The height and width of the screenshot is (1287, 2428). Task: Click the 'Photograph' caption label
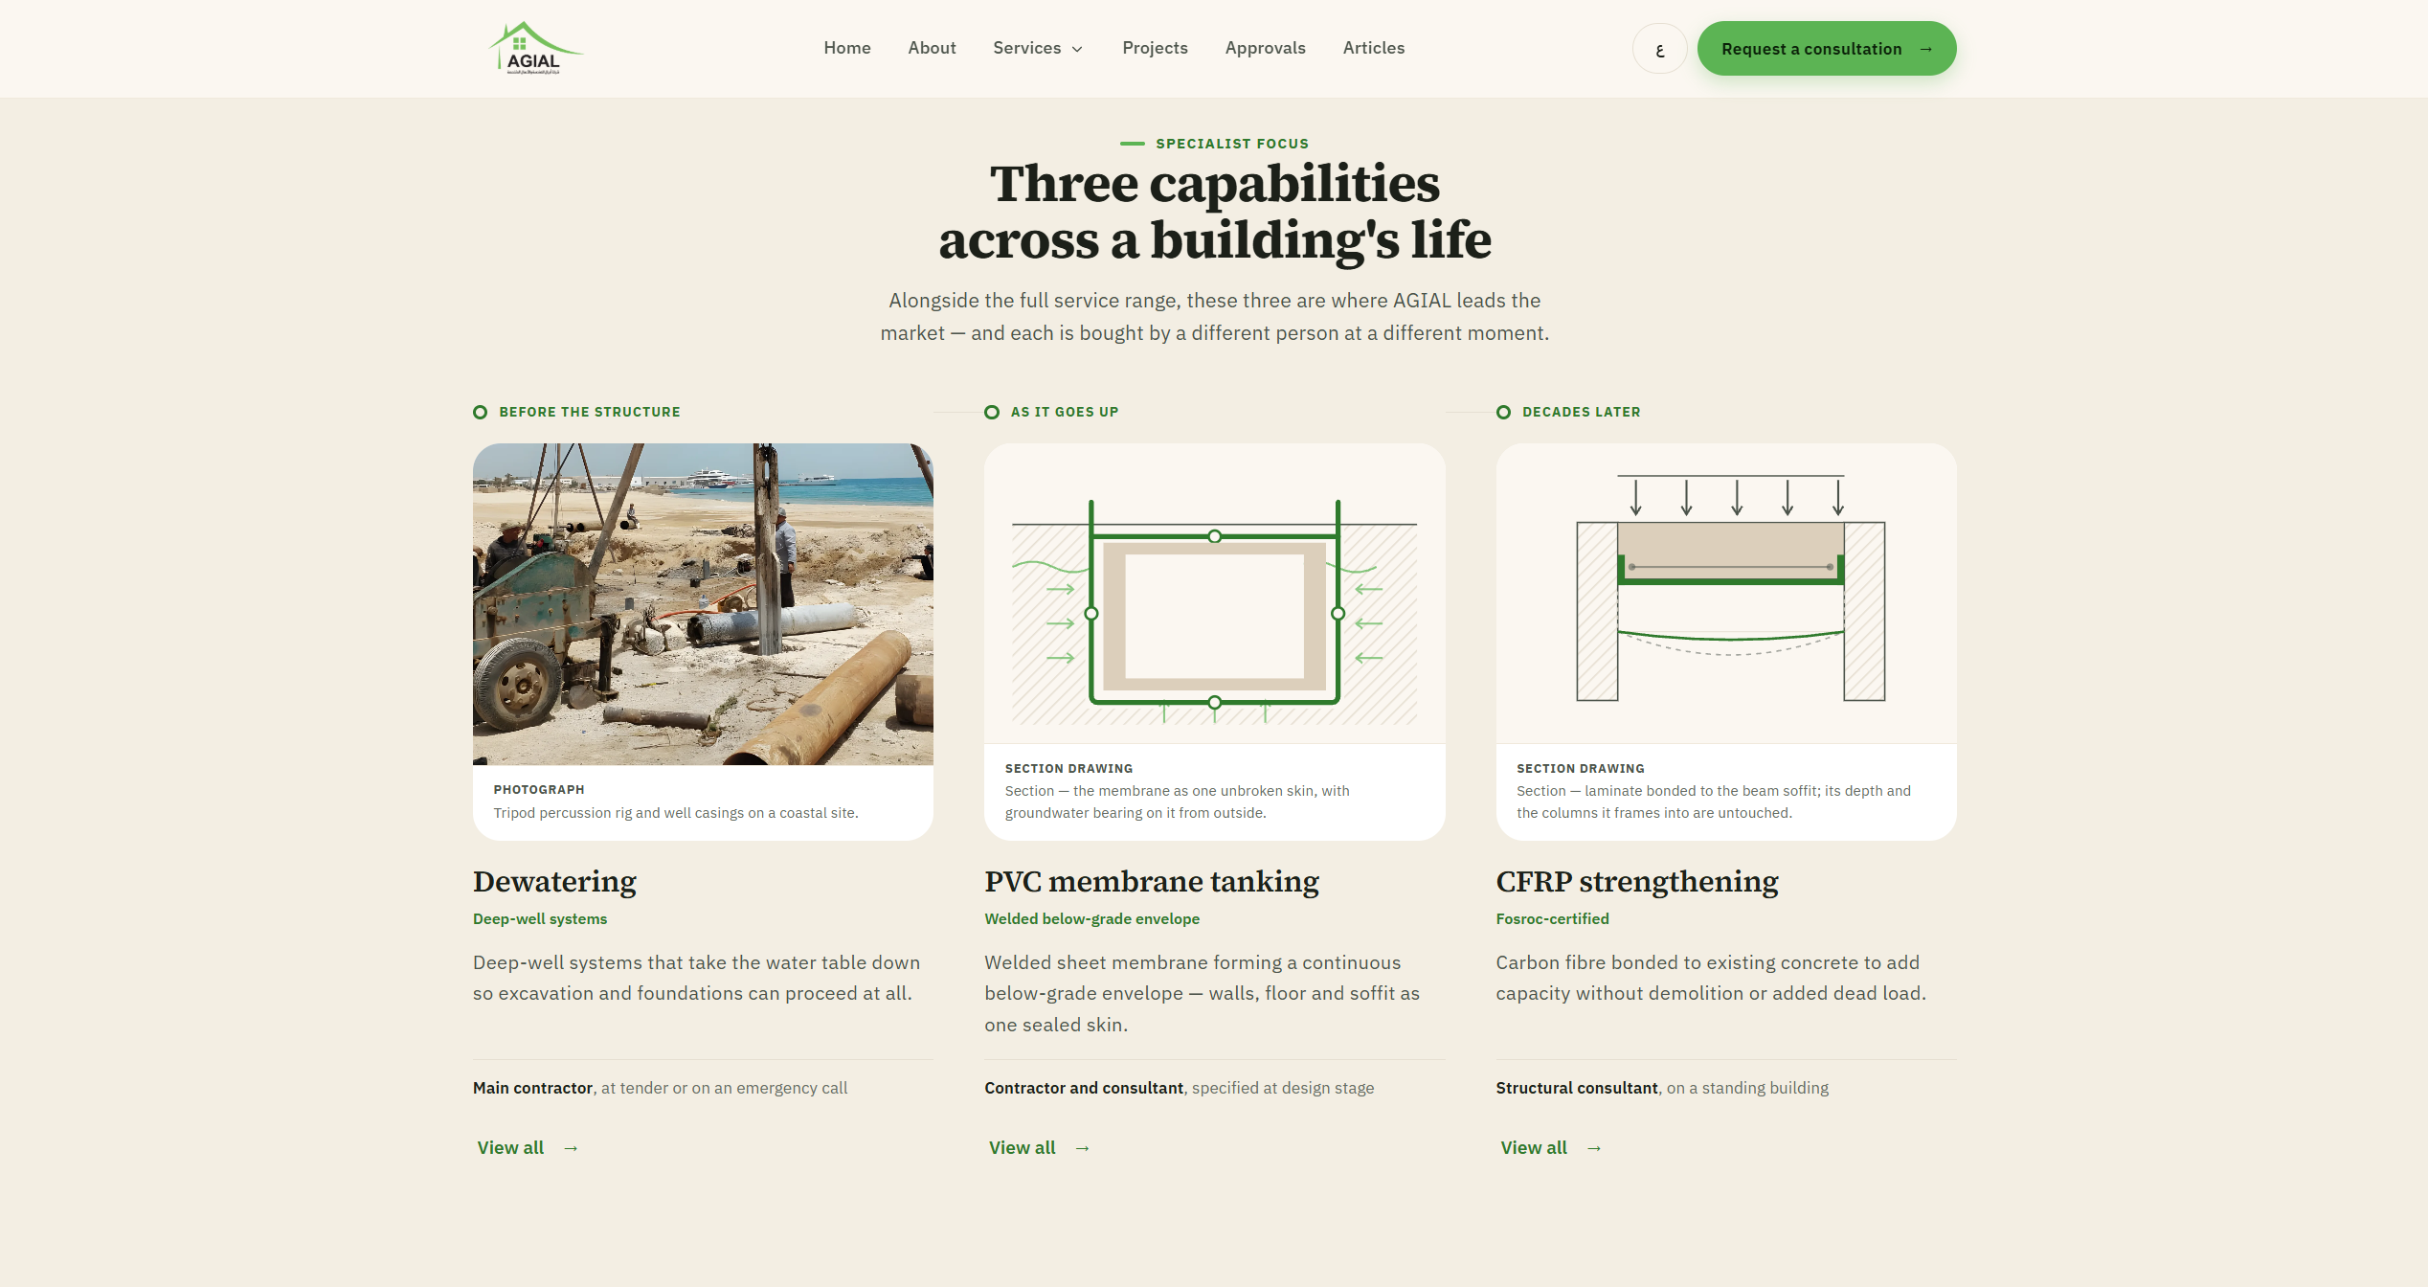(x=539, y=789)
